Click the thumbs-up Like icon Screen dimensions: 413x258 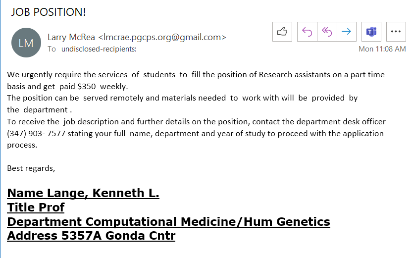point(282,32)
